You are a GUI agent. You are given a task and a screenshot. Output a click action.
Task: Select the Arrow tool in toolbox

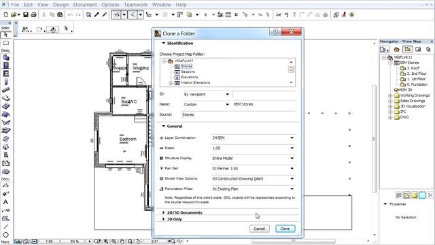[5, 35]
